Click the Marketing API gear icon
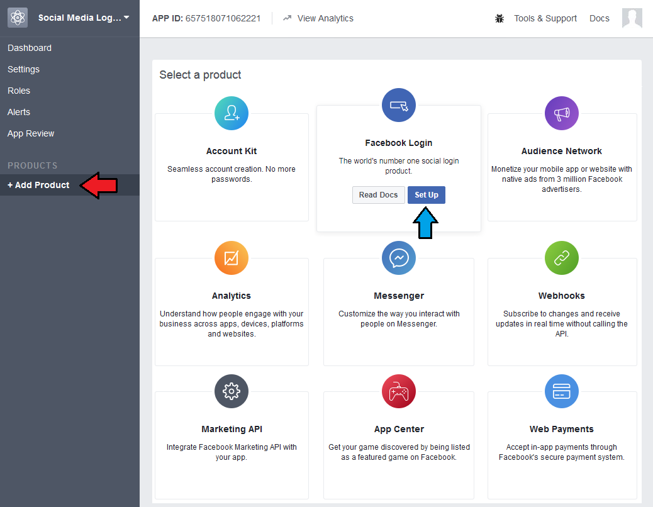Screen dimensions: 653x507 click(232, 391)
